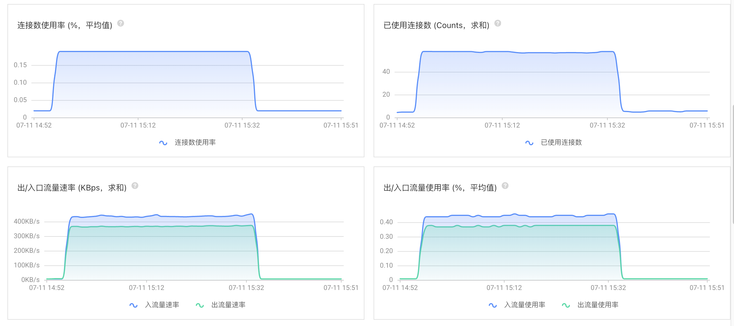The width and height of the screenshot is (734, 326).
Task: Click 40 axis label in 已使用连接数 chart
Action: point(386,71)
